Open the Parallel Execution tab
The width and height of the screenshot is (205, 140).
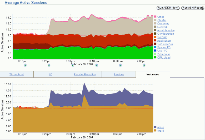[85, 75]
